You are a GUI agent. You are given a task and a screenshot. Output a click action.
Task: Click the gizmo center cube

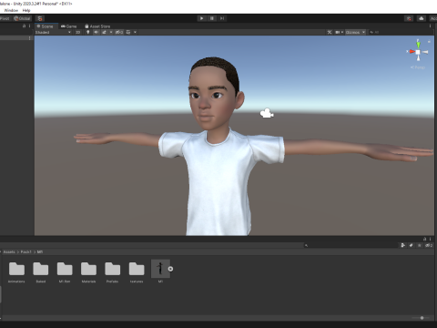point(418,52)
